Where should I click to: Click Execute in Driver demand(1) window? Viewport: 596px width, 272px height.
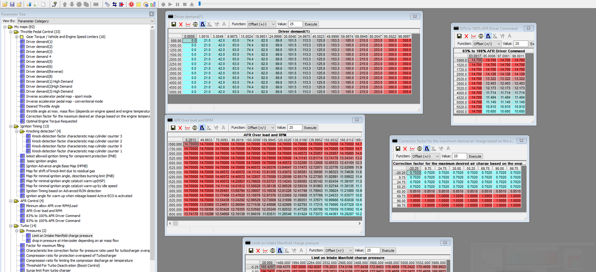[x=311, y=24]
